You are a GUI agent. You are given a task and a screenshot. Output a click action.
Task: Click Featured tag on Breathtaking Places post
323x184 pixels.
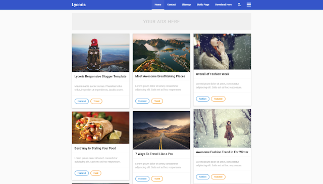[x=142, y=101]
